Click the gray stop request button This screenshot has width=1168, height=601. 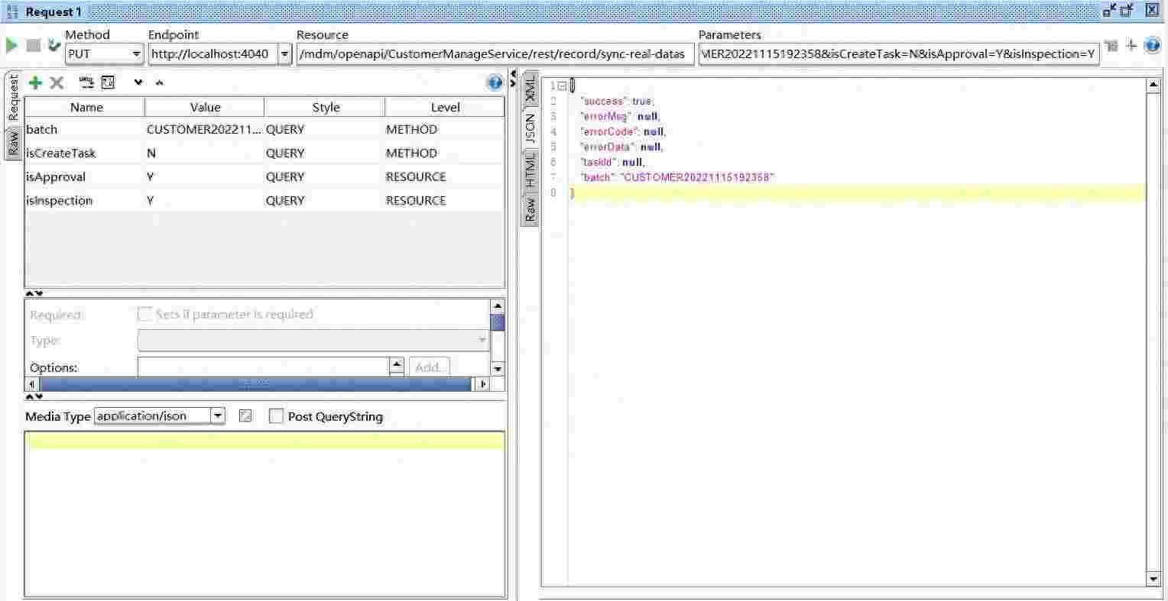(33, 46)
